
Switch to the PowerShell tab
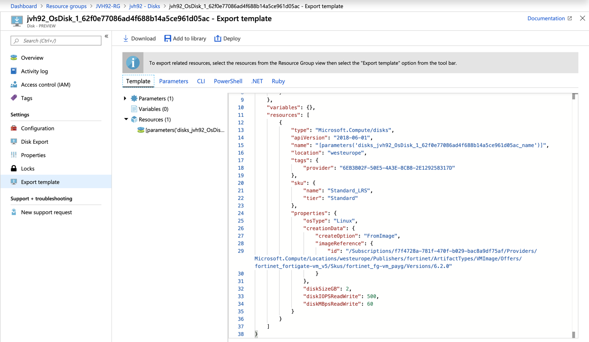[x=228, y=81]
